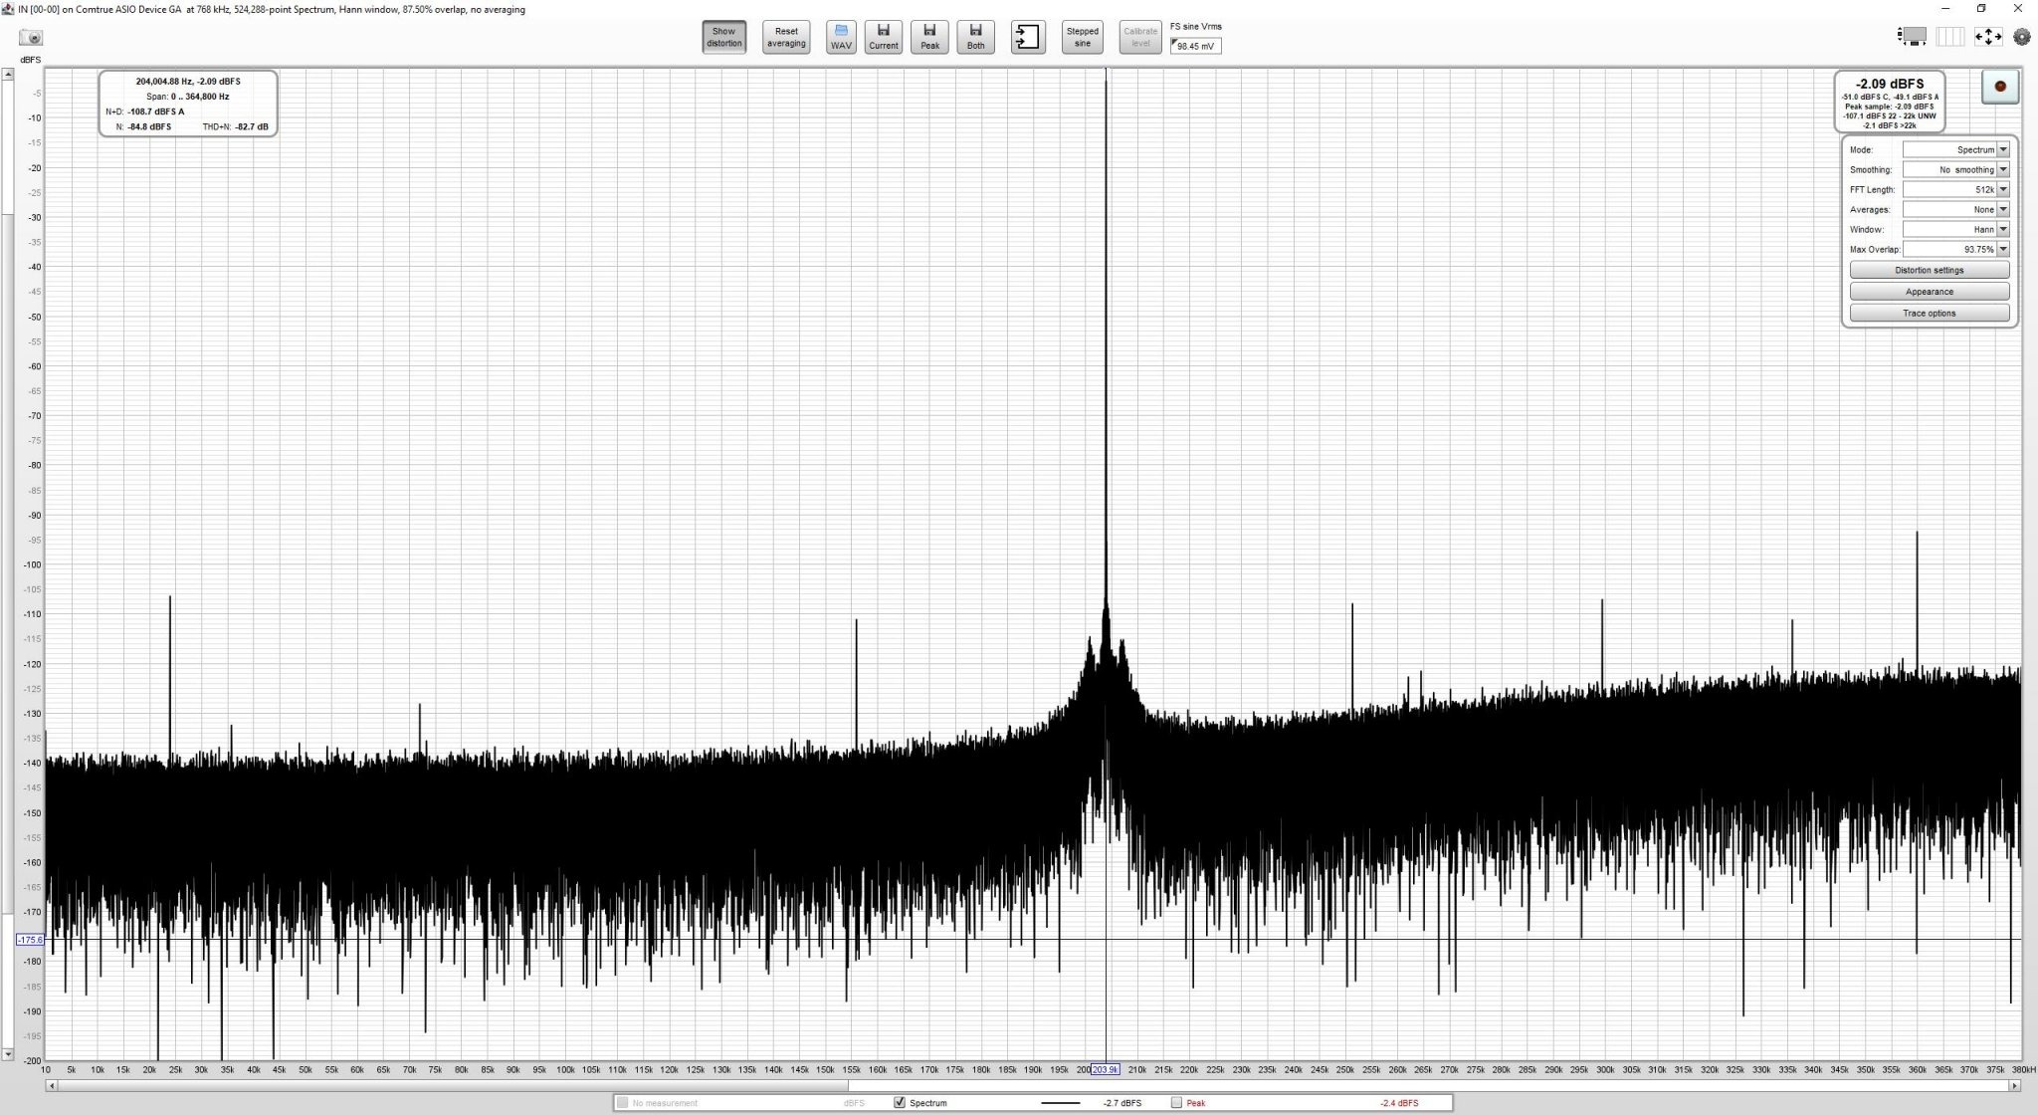Open the Averages dropdown showing None
This screenshot has height=1115, width=2038.
[x=1955, y=209]
